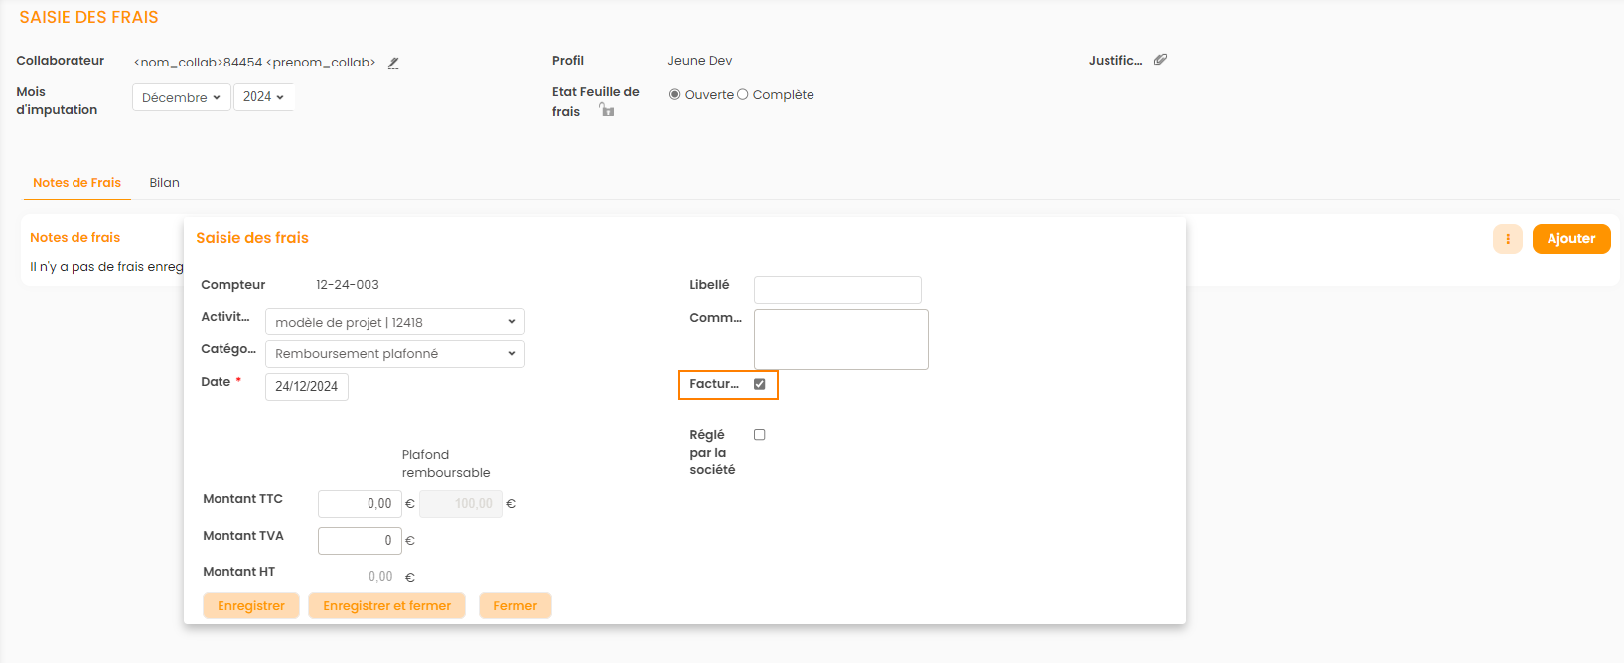
Task: Focus the Montant TTC input field
Action: 360,504
